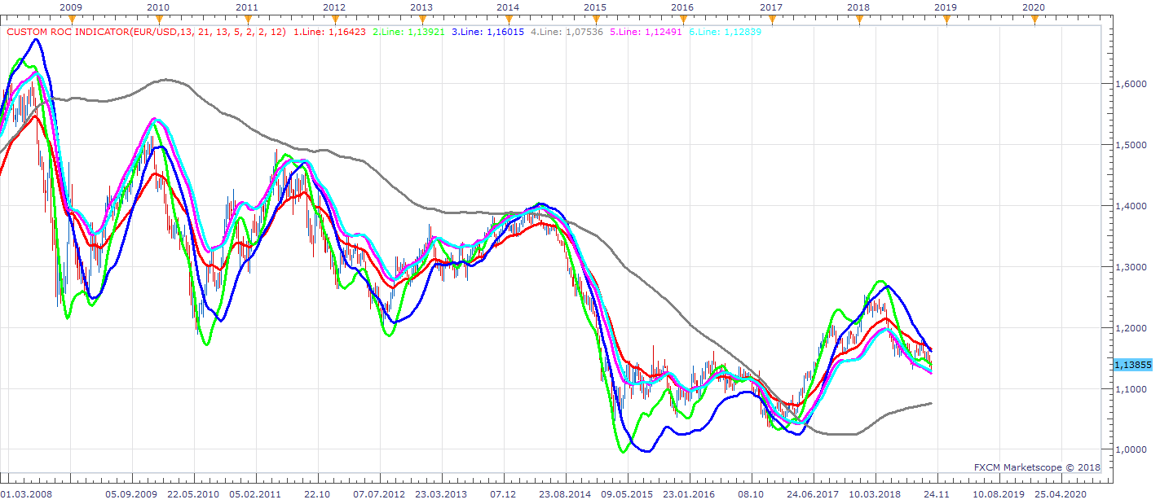Image resolution: width=1160 pixels, height=504 pixels.
Task: Click the blue 3.Line: 1,16015 legend
Action: (x=487, y=33)
